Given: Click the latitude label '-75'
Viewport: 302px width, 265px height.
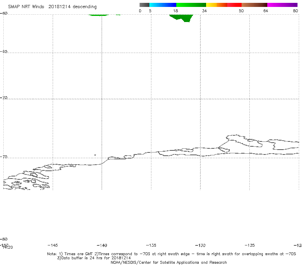Looking at the screenshot, I should tap(4, 157).
